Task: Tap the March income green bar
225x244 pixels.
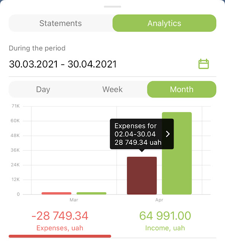Action: pos(91,193)
